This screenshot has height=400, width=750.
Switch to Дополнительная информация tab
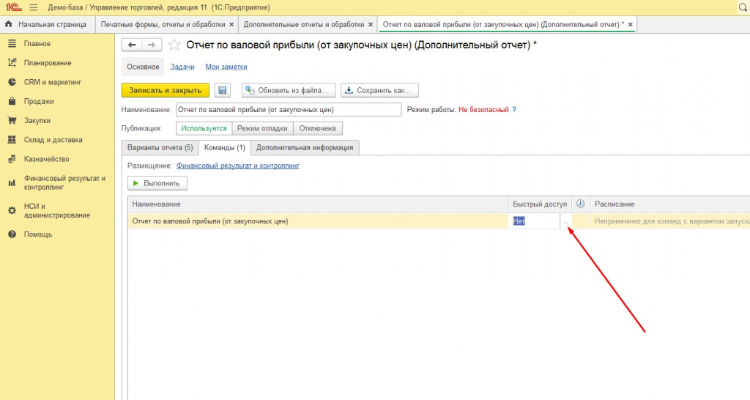tap(305, 147)
